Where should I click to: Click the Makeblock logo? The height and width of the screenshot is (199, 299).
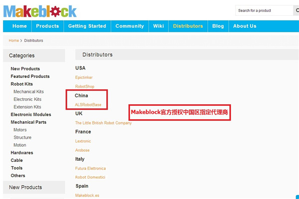[x=40, y=11]
